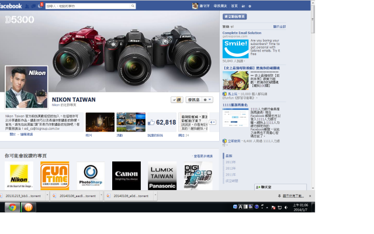
Task: Open the chat room bar
Action: click(280, 187)
